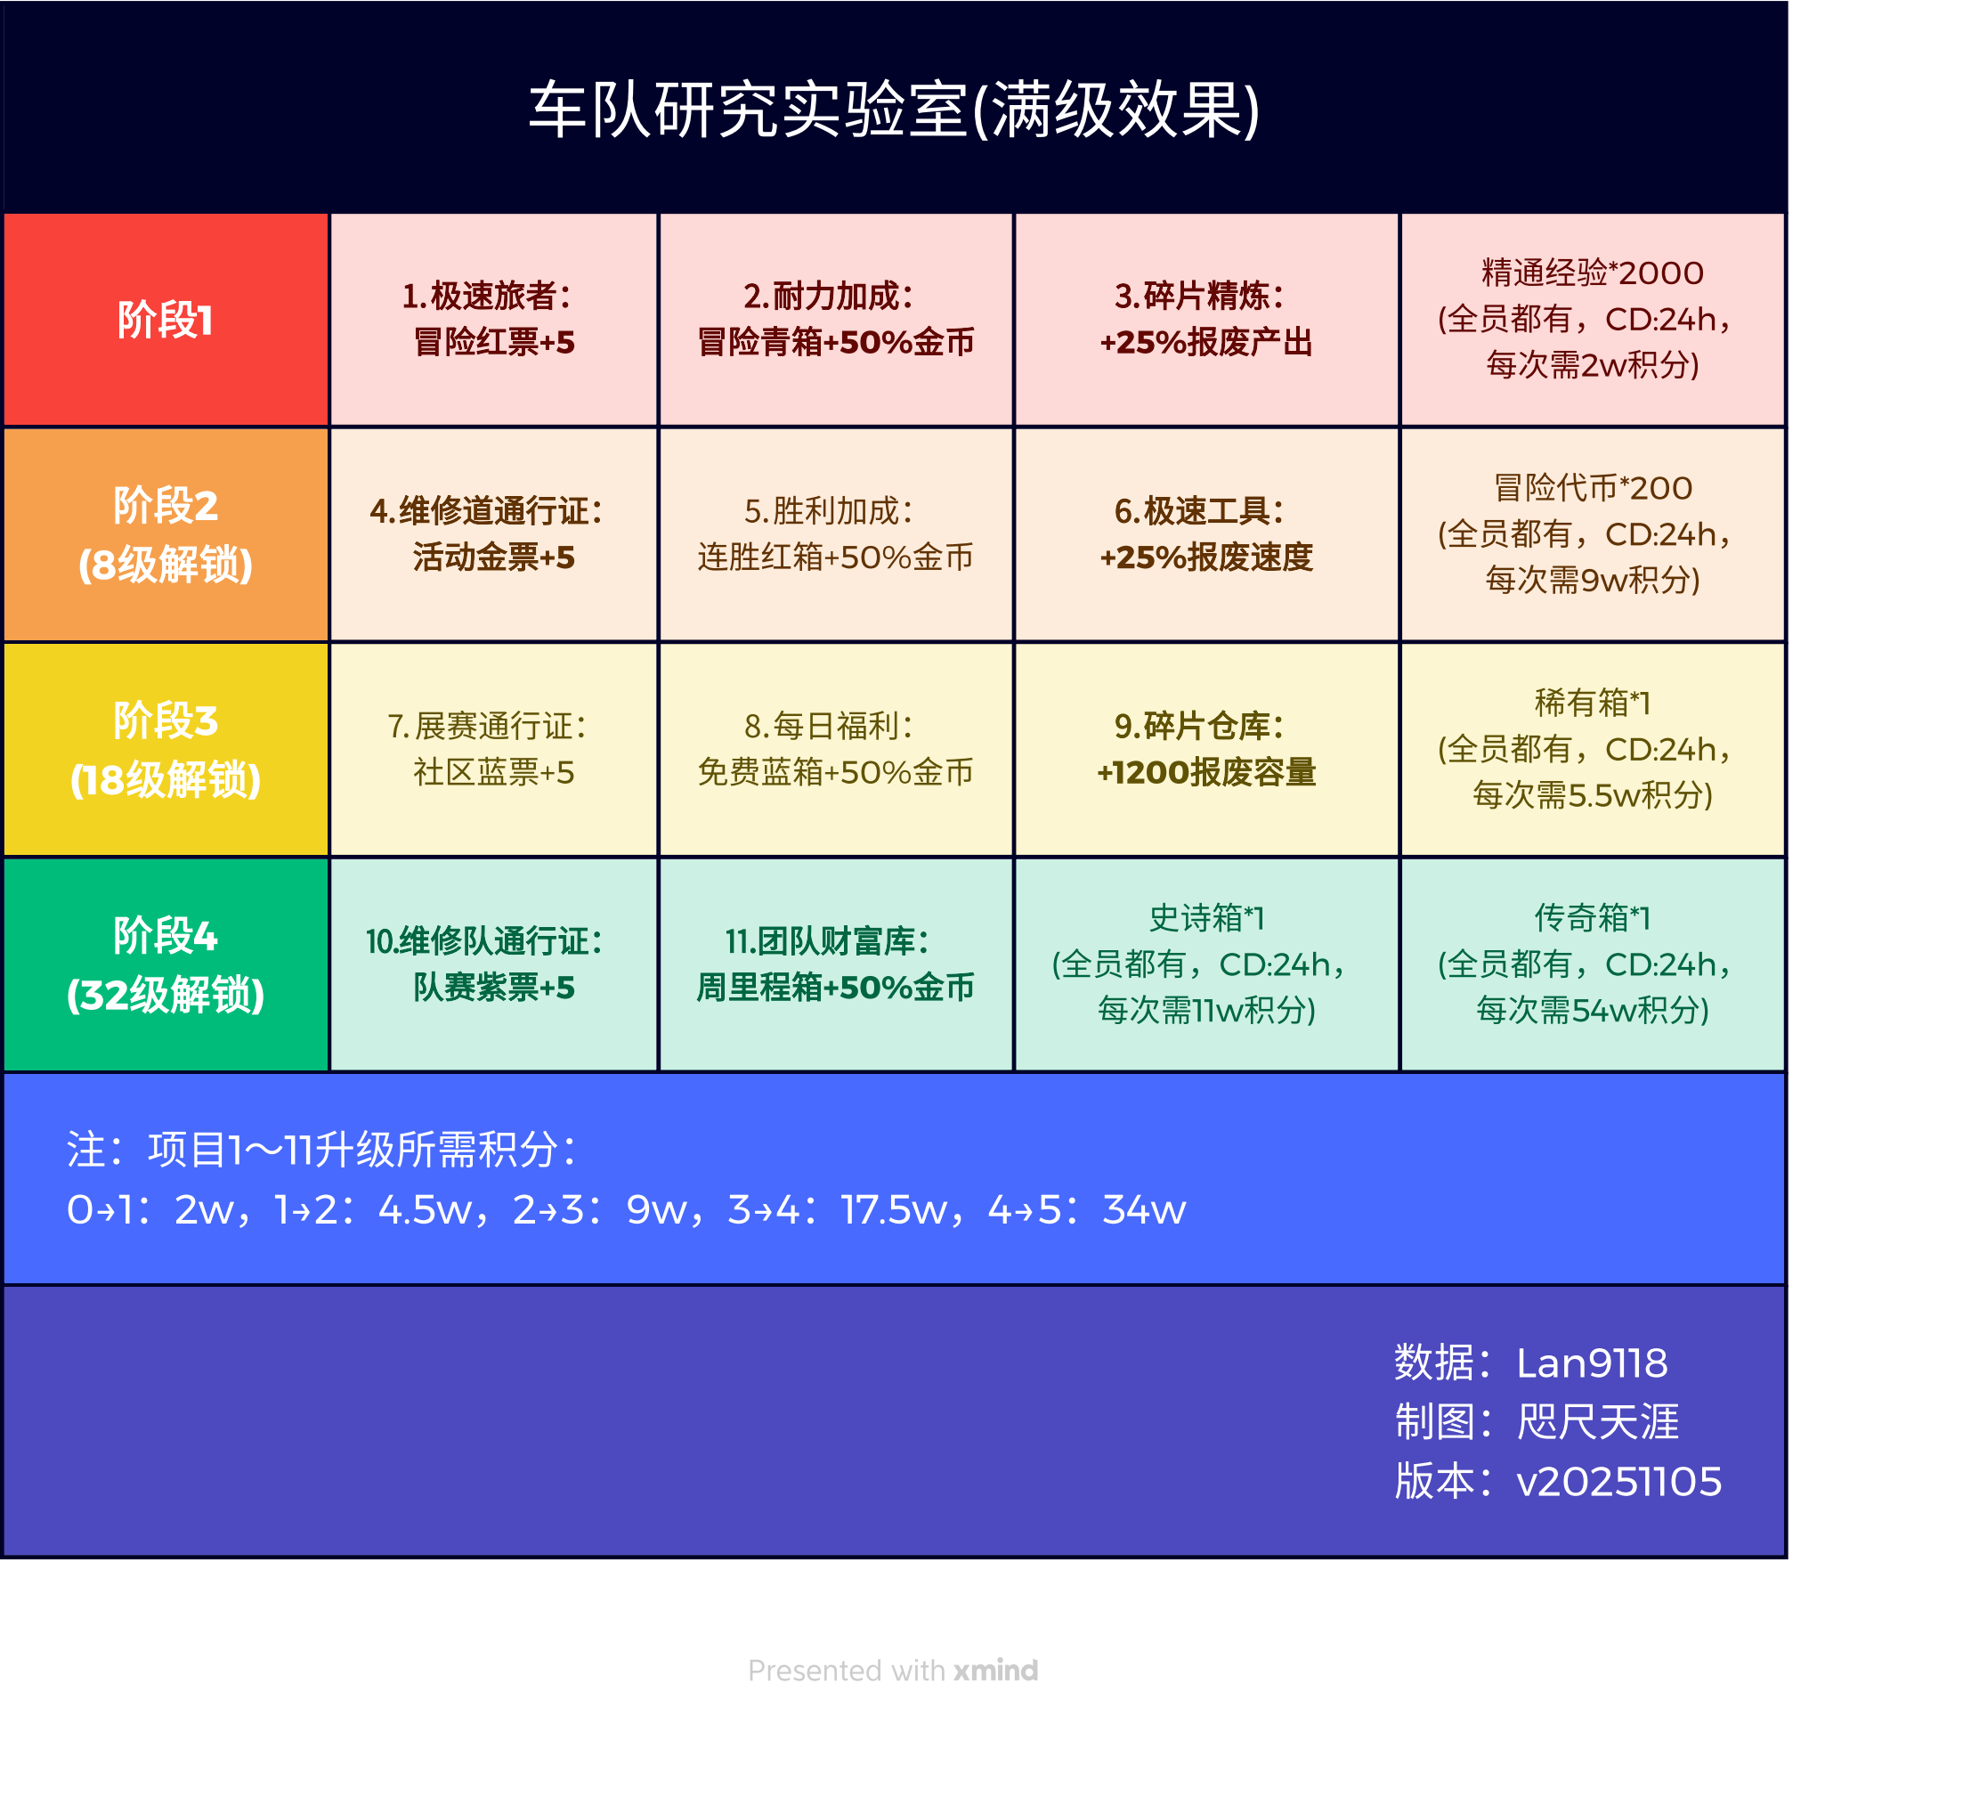Click the blue 注：项目1~11升级所需积分 note
The height and width of the screenshot is (1814, 1963).
pyautogui.click(x=626, y=1179)
